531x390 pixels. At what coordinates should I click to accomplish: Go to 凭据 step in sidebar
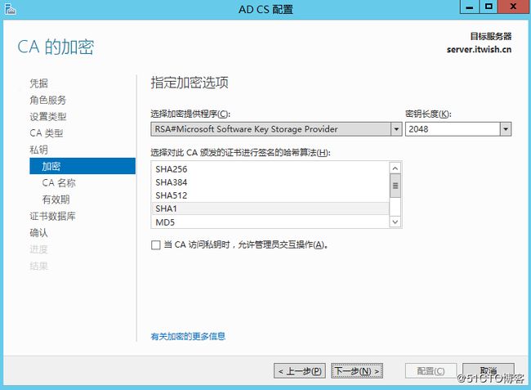[38, 83]
